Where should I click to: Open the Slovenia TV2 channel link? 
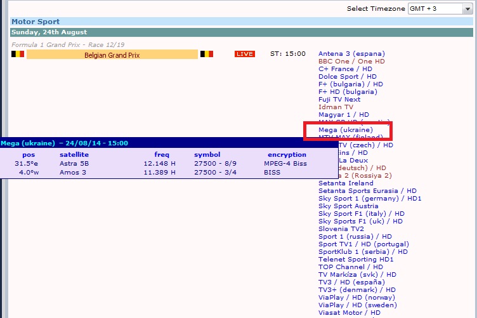(x=341, y=229)
